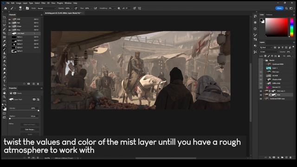Screen dimensions: 297x167
Task: Select the Rectangular Marquee tool
Action: 4,21
